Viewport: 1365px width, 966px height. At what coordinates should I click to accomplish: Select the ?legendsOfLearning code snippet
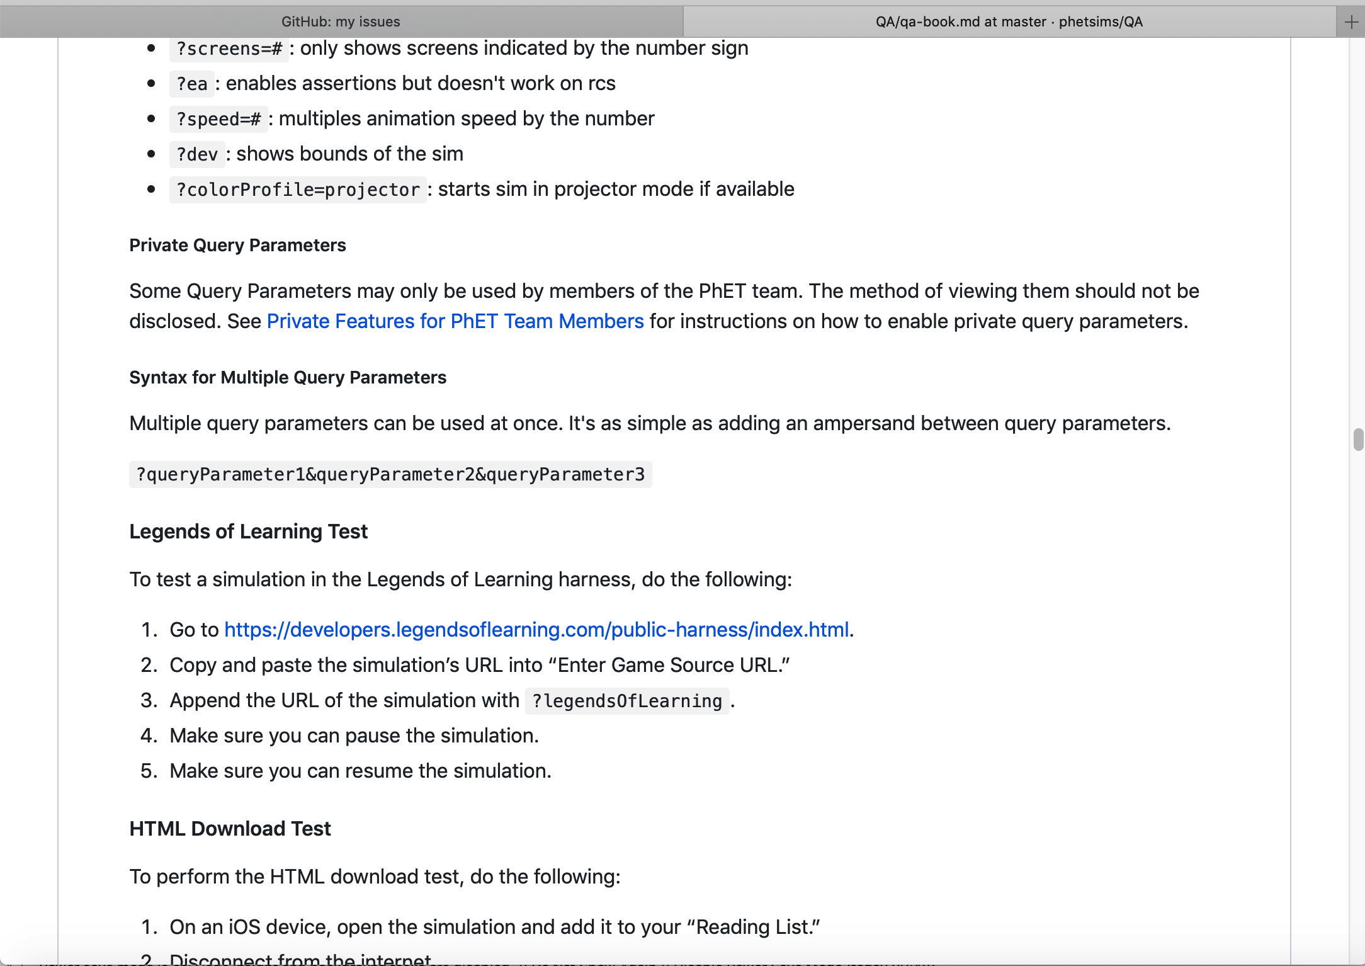(626, 701)
